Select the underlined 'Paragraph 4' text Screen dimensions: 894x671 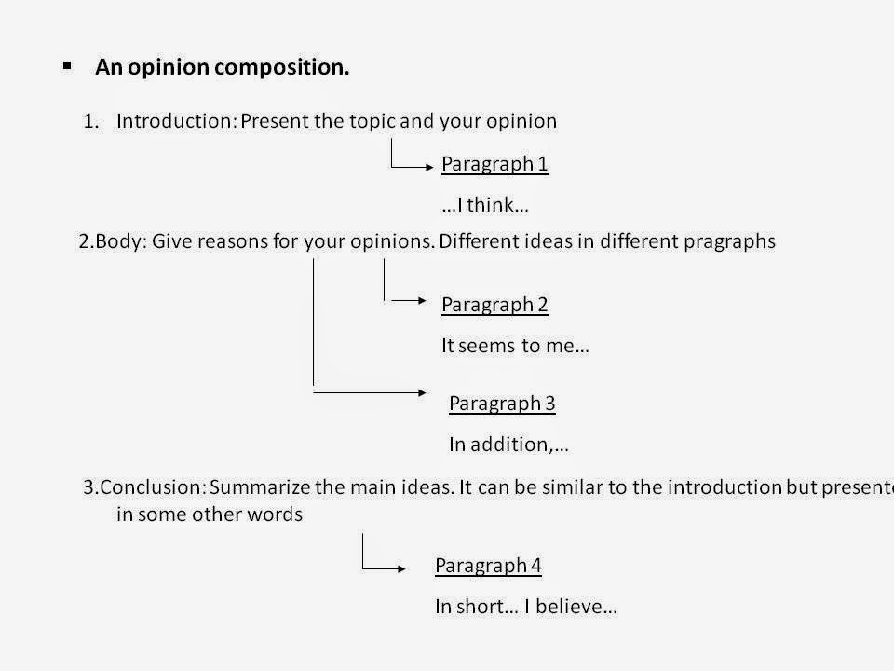tap(488, 566)
